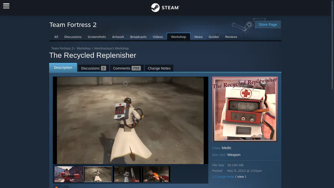Select the first thumbnail with red medic
The width and height of the screenshot is (334, 188).
point(69,174)
